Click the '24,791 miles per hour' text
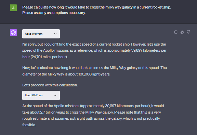The image size is (197, 135). [49, 57]
